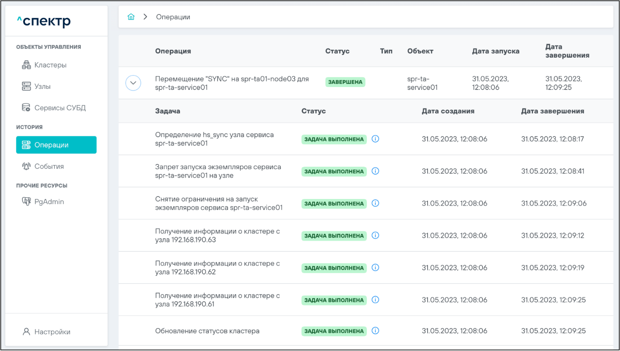
Task: Open Кластеры in the sidebar
Action: click(50, 65)
